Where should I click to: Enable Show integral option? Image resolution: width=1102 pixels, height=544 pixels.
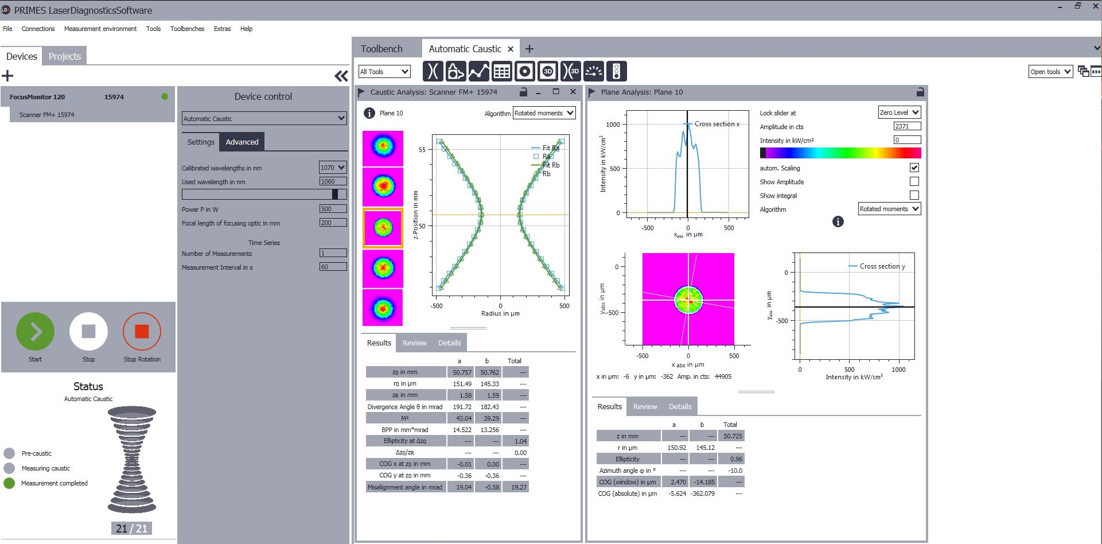tap(914, 195)
